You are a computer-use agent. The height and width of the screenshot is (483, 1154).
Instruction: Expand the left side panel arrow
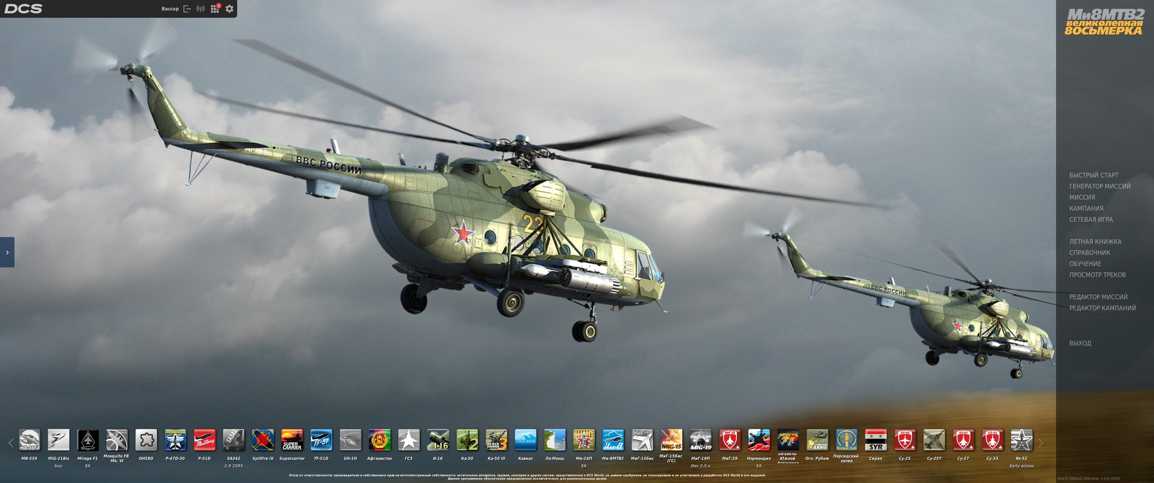click(7, 252)
